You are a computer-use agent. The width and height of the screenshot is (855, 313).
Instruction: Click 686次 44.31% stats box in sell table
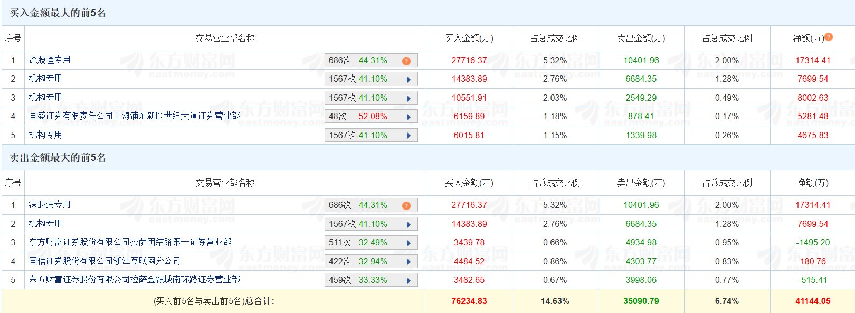(359, 205)
